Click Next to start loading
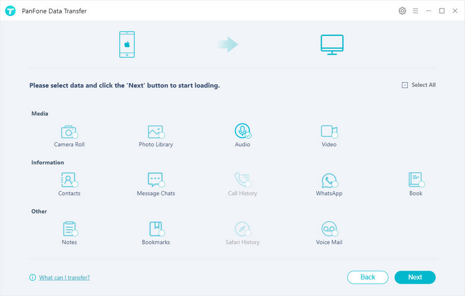The image size is (465, 296). (x=415, y=277)
